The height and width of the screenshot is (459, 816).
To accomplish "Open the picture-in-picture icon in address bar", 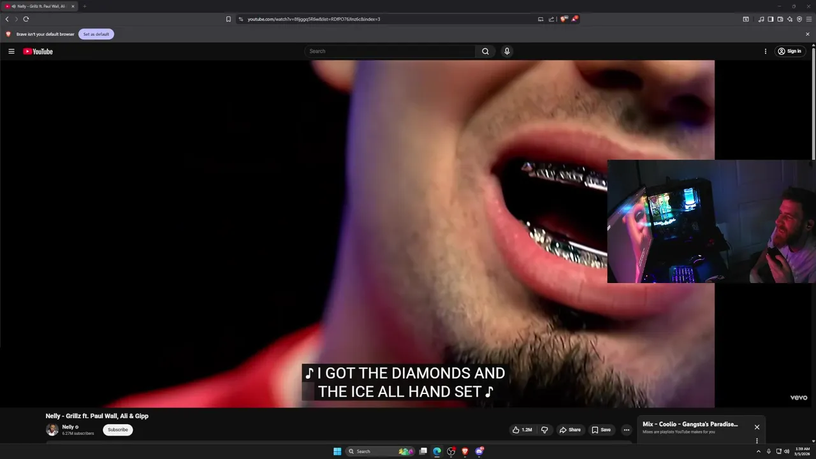I will coord(541,19).
